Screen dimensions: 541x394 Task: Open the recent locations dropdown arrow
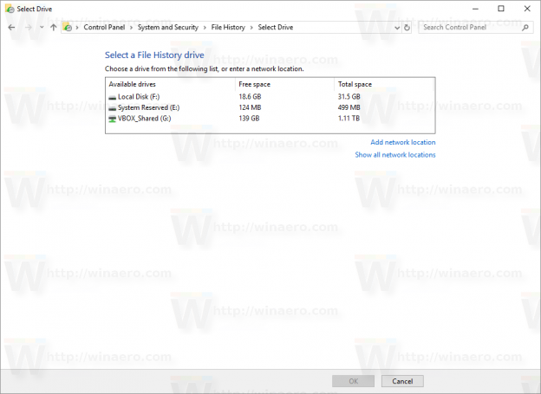click(x=40, y=28)
